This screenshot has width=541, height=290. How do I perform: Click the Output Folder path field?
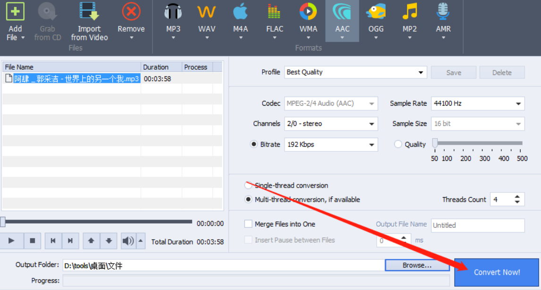pyautogui.click(x=224, y=265)
